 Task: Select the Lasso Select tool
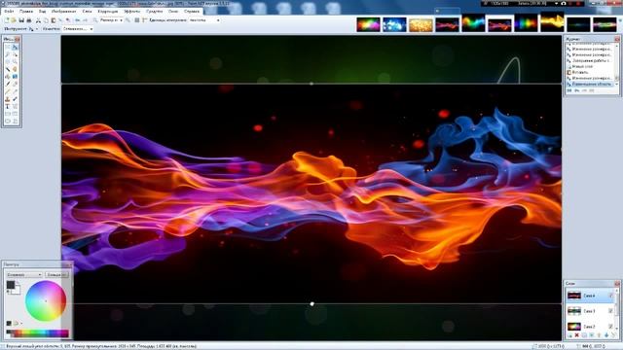click(8, 54)
